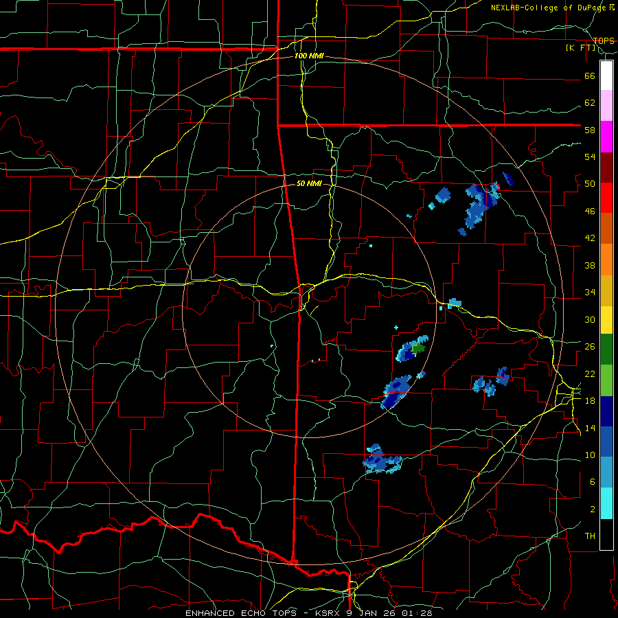The image size is (618, 618).
Task: Click the 50 legend value
Action: pos(590,184)
